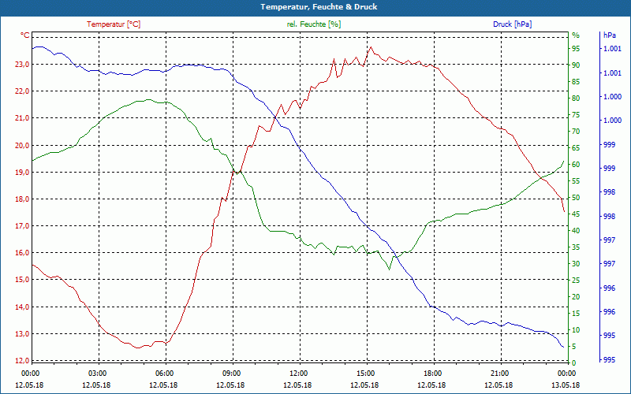
Task: Click '25' on the green humidity axis
Action: (x=576, y=281)
